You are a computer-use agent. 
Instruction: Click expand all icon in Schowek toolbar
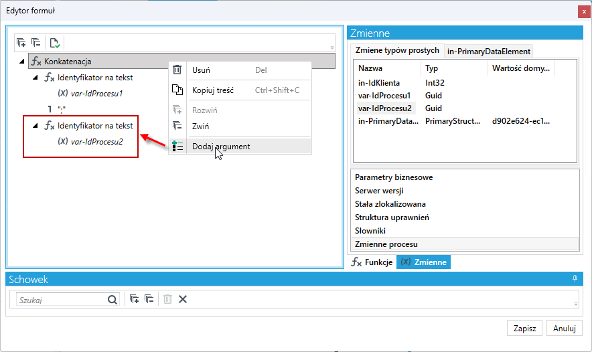134,299
